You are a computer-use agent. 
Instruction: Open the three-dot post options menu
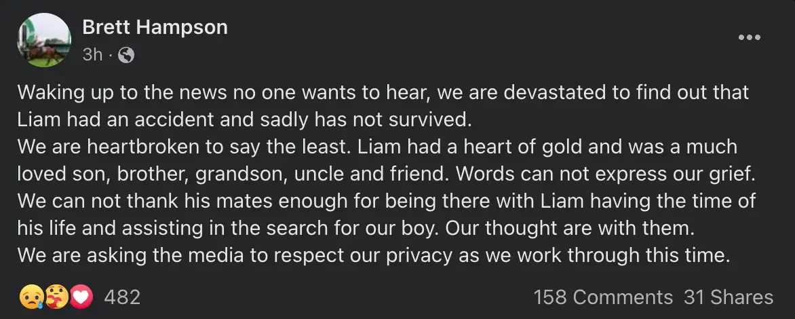(749, 38)
